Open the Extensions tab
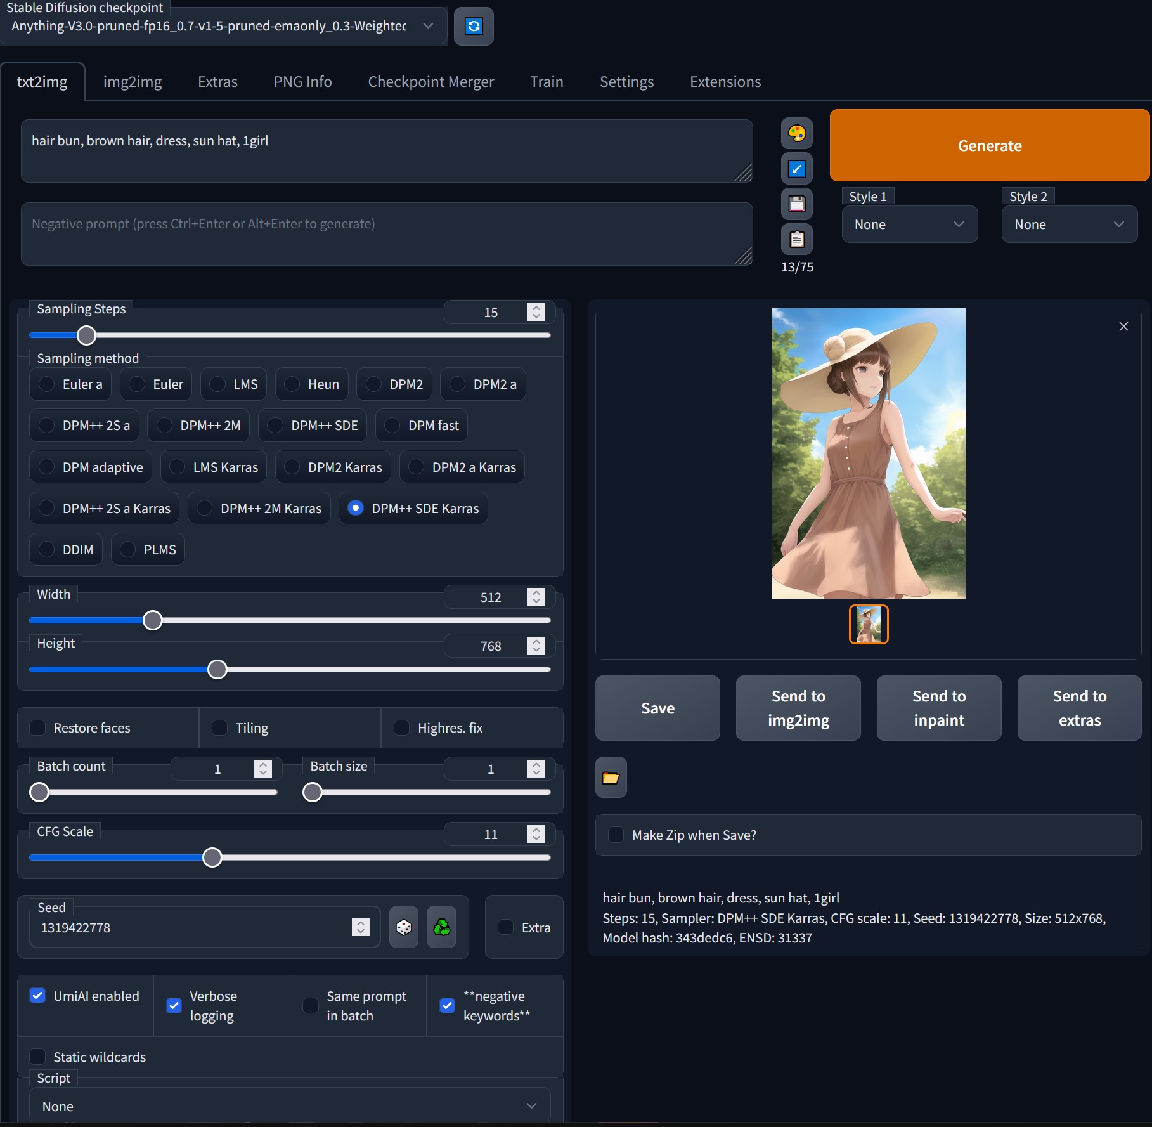The image size is (1152, 1127). tap(725, 82)
